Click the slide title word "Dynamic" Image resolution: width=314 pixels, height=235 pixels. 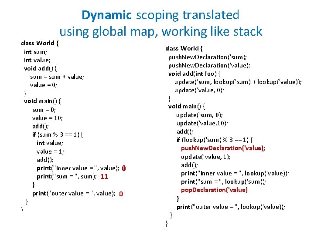coord(106,15)
